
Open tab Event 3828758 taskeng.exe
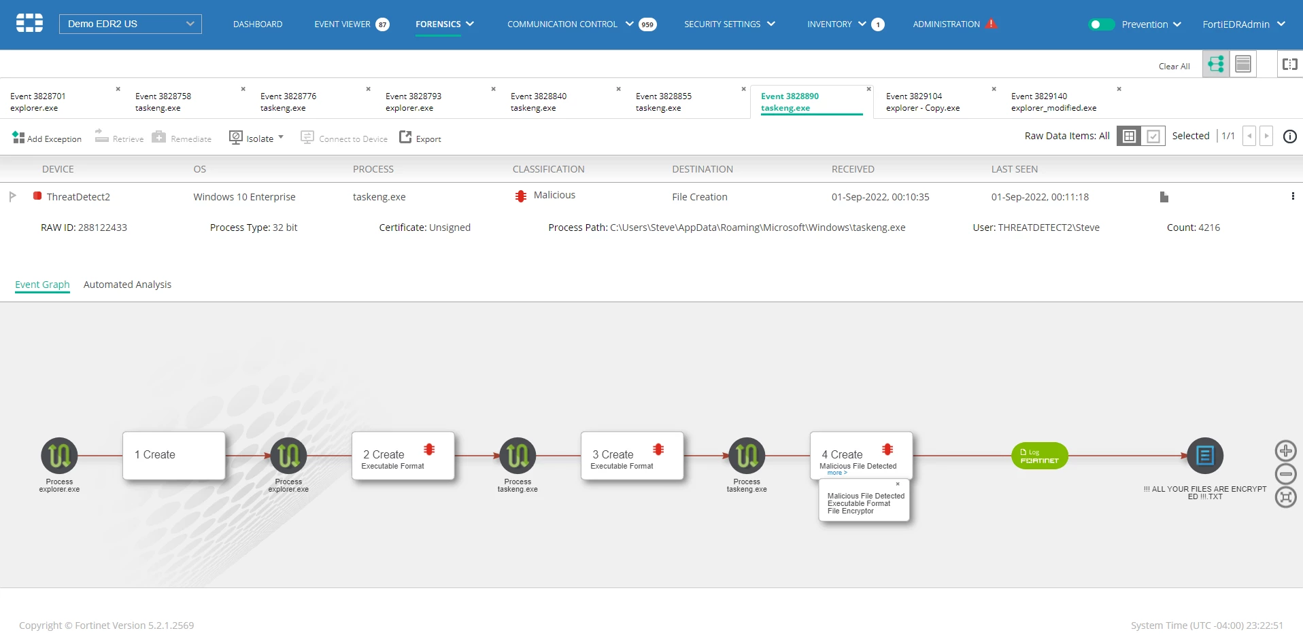point(163,102)
